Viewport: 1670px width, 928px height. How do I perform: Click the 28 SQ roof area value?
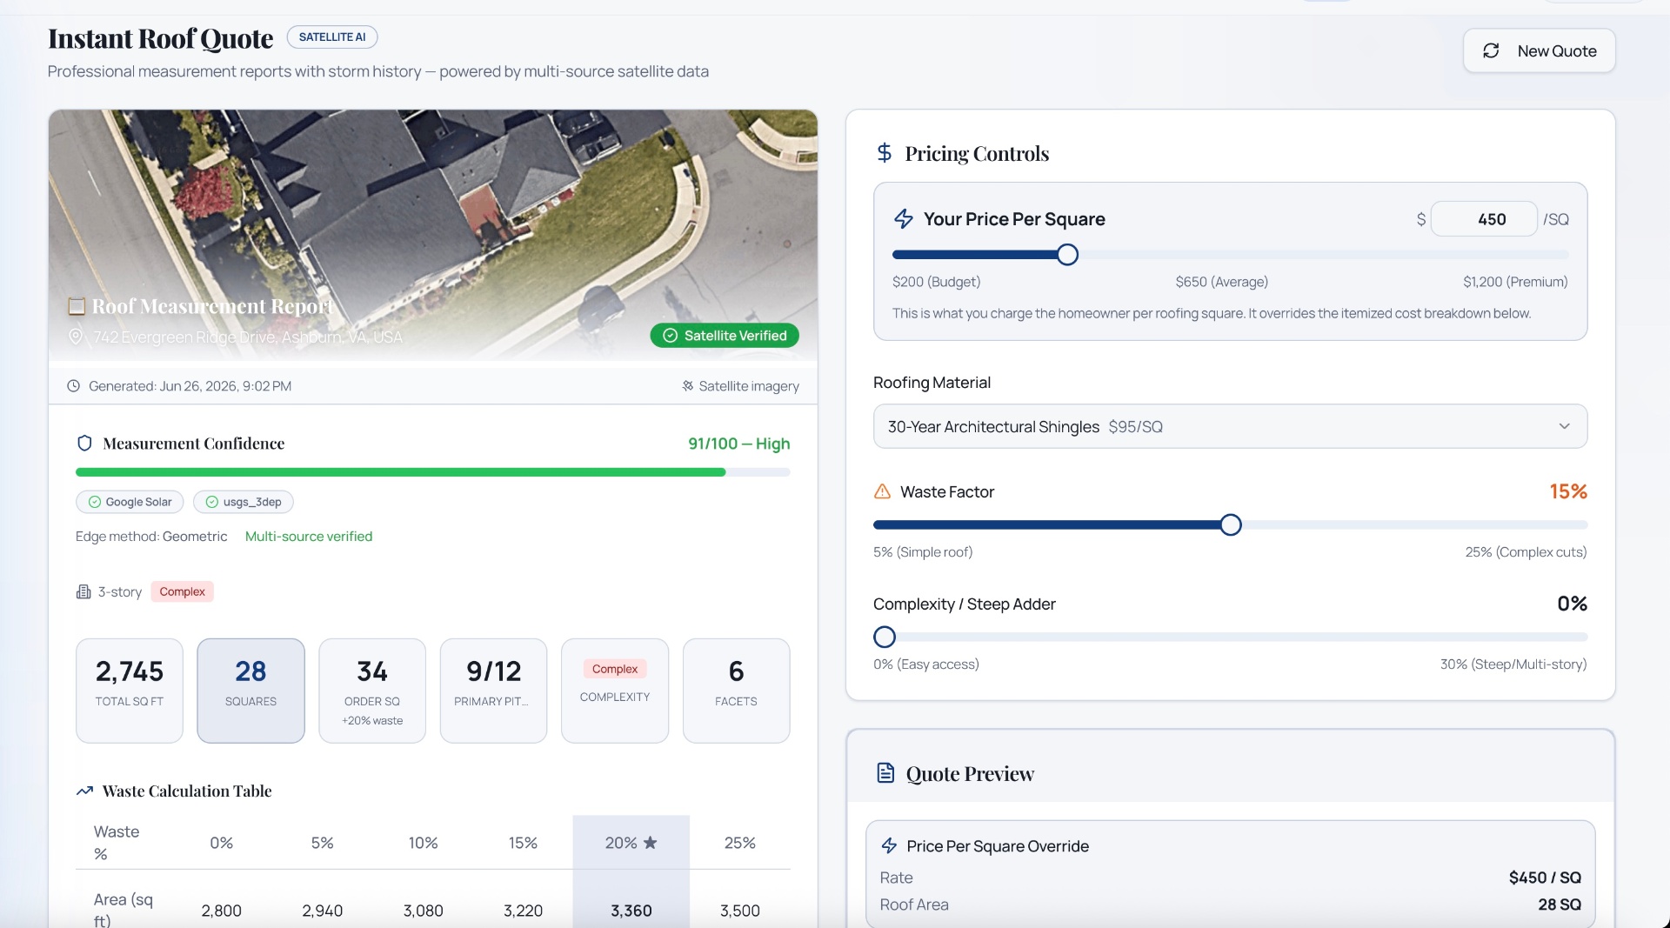tap(1560, 904)
